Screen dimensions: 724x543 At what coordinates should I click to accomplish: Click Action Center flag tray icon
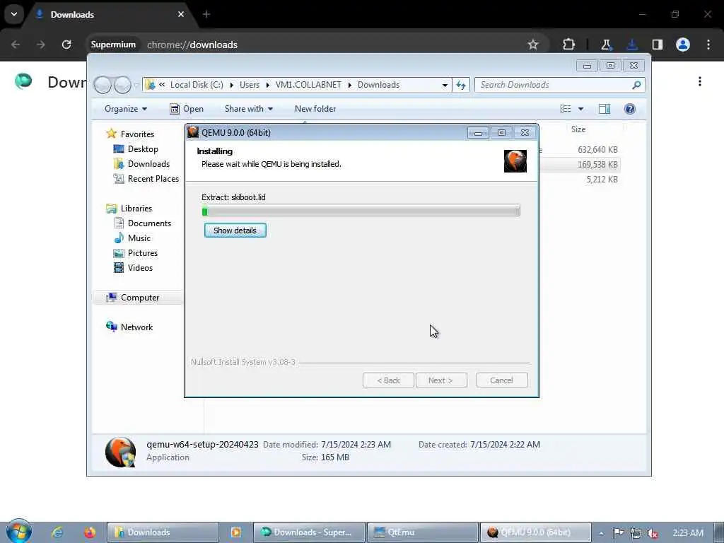(x=618, y=533)
